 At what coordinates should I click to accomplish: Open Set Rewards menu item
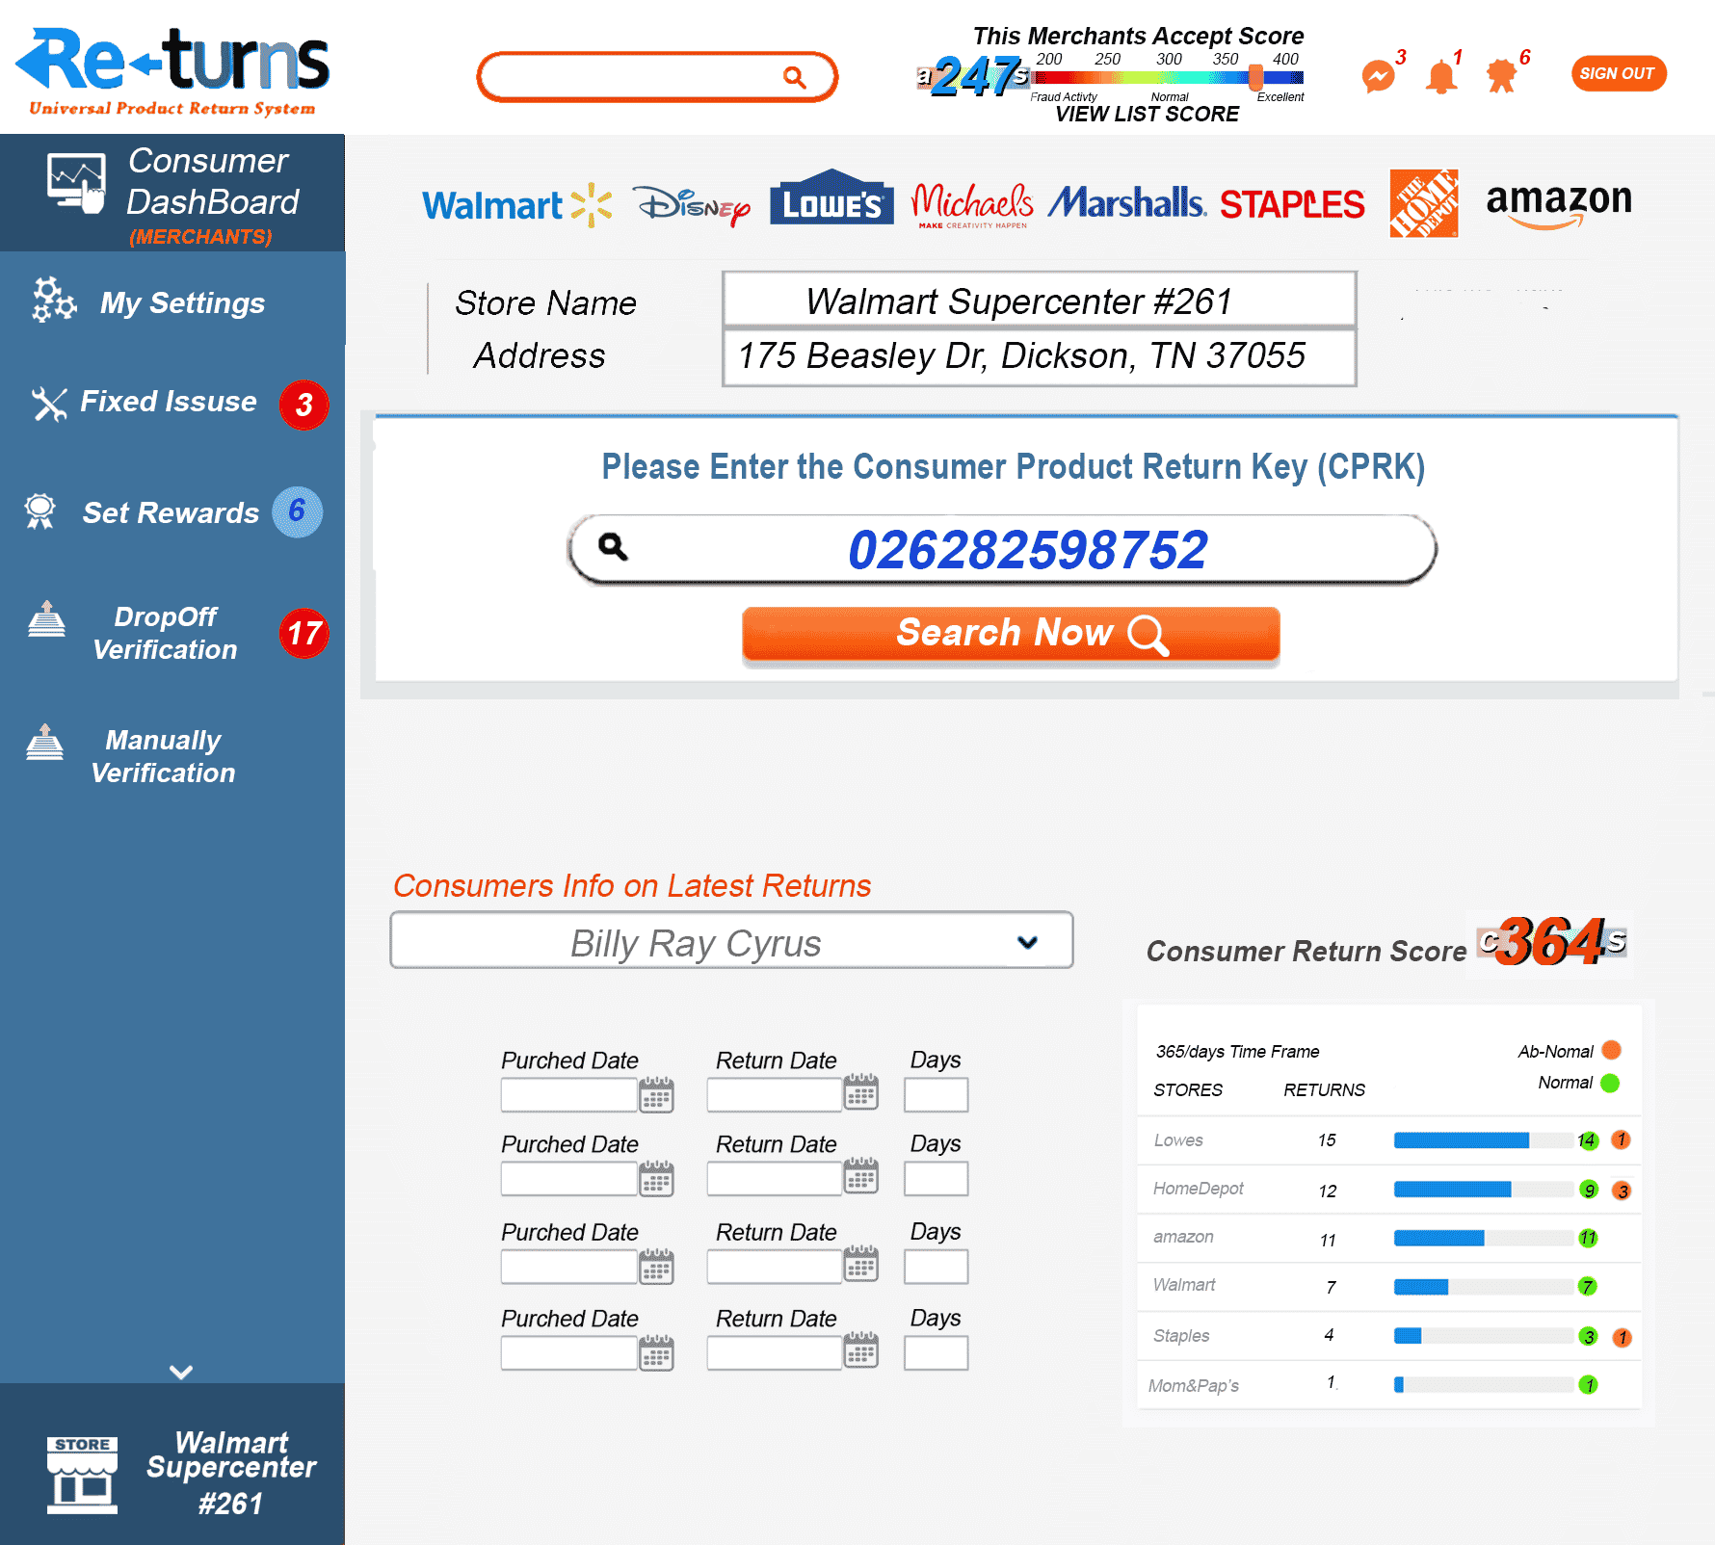[x=172, y=511]
